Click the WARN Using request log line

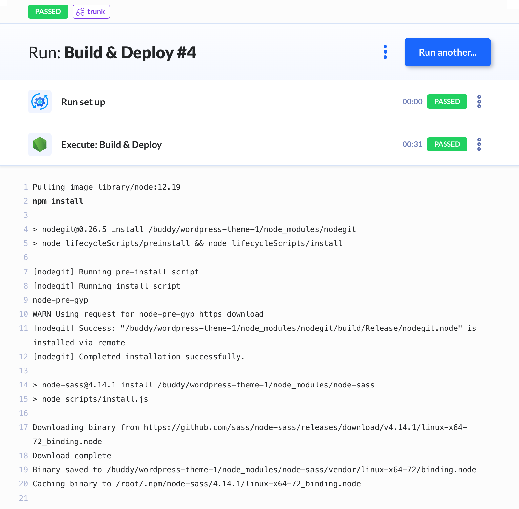148,314
